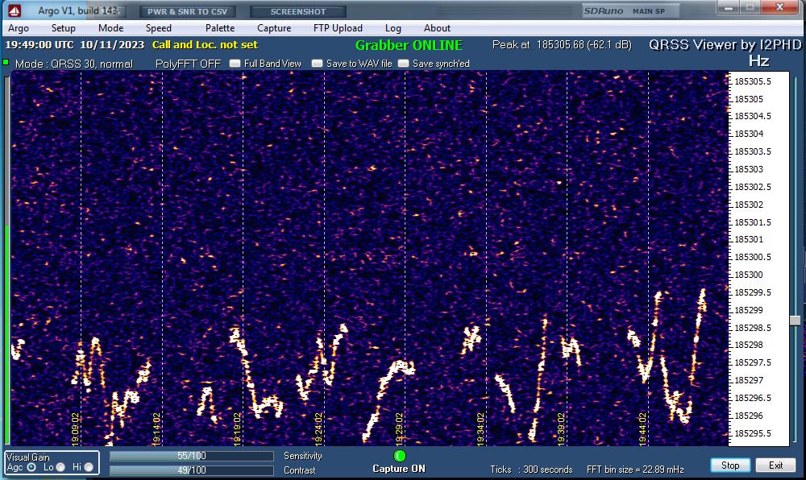
Task: Open the Palette menu
Action: pos(220,28)
